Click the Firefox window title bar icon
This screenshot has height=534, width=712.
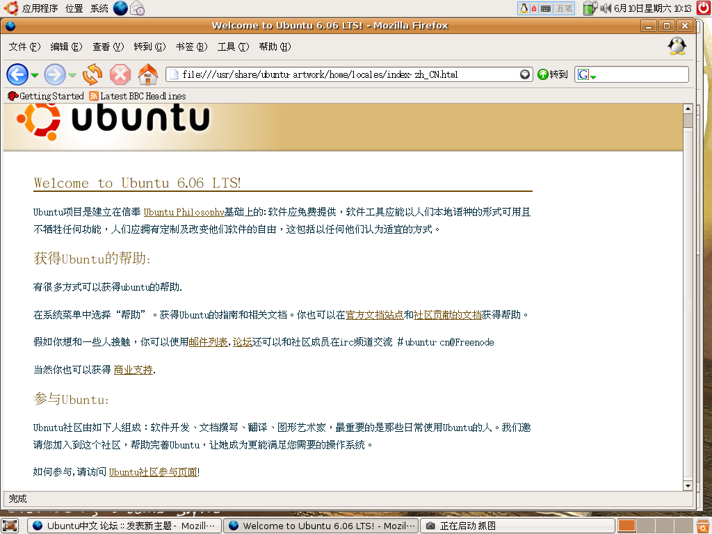(10, 26)
